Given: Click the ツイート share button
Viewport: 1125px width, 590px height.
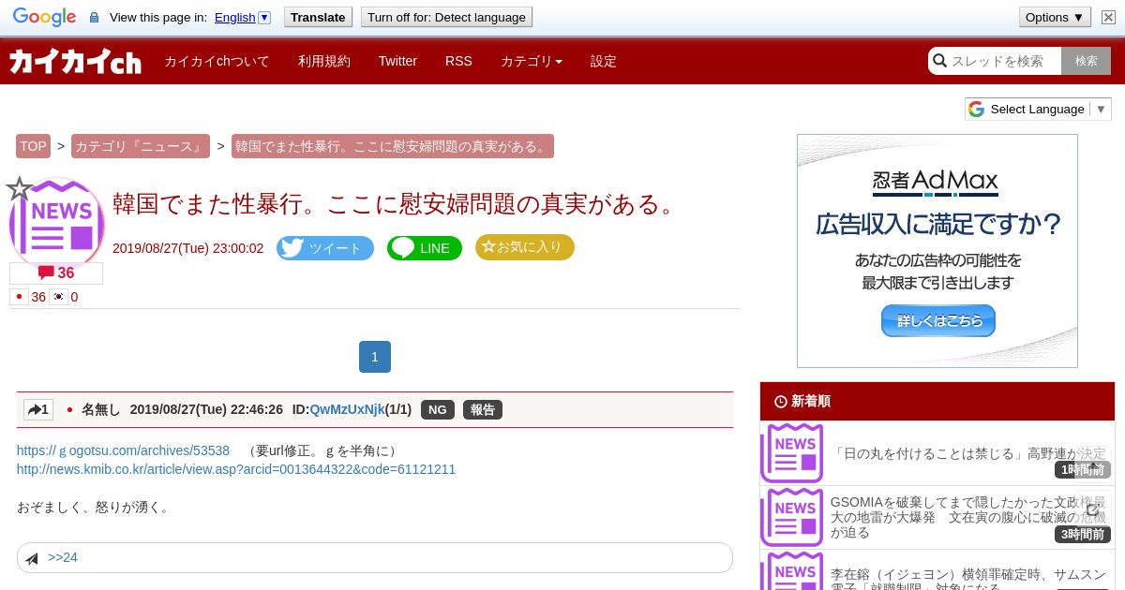Looking at the screenshot, I should click(325, 248).
